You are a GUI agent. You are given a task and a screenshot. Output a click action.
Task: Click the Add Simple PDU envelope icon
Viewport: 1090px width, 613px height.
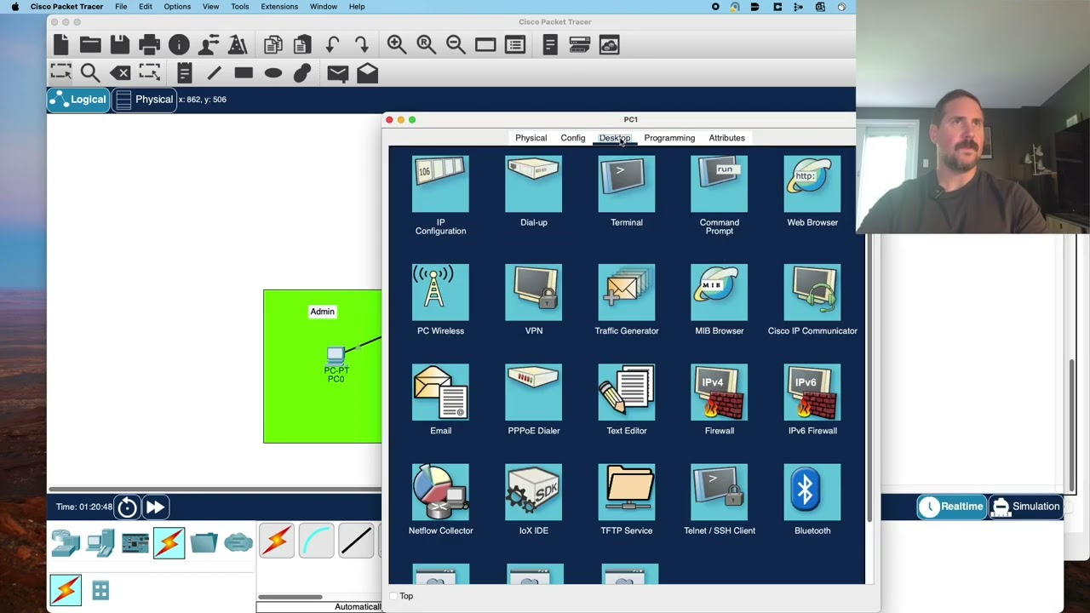coord(338,73)
